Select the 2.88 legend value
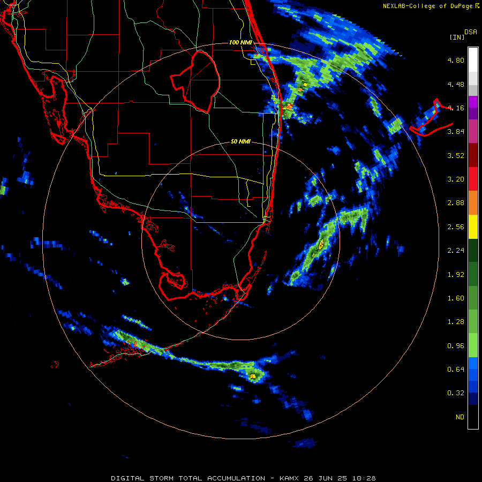482x482 pixels. pos(456,203)
